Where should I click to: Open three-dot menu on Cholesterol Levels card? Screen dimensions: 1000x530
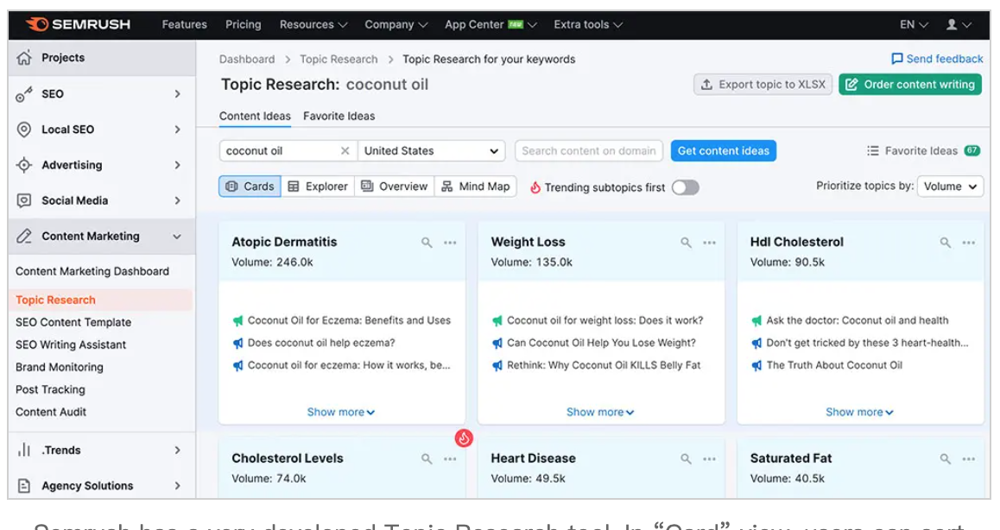450,458
